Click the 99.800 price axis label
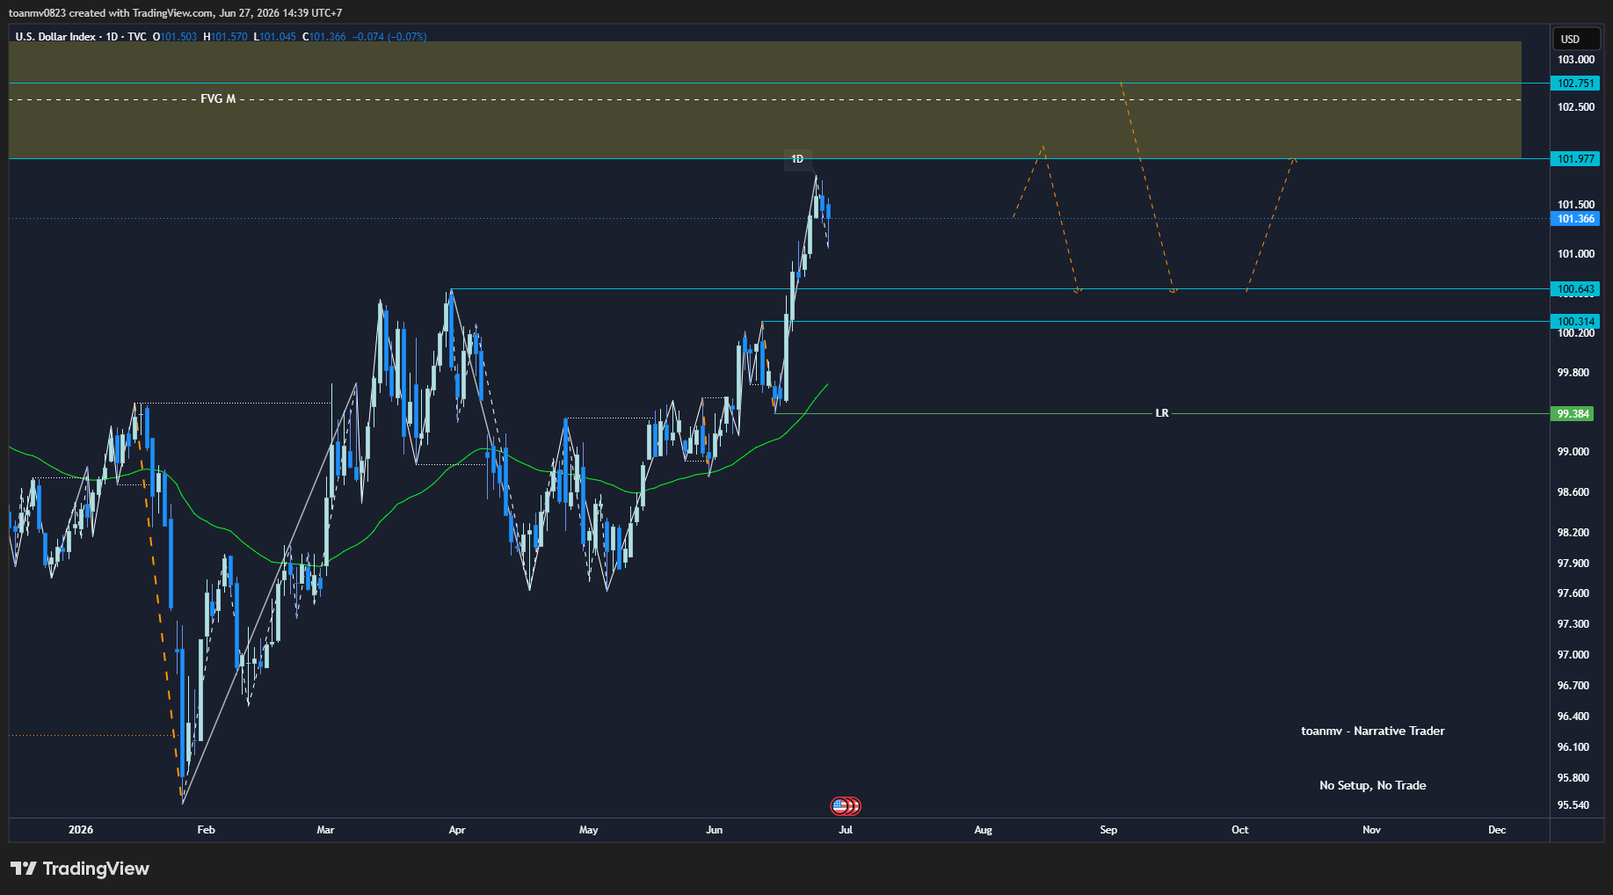The image size is (1613, 895). tap(1573, 373)
